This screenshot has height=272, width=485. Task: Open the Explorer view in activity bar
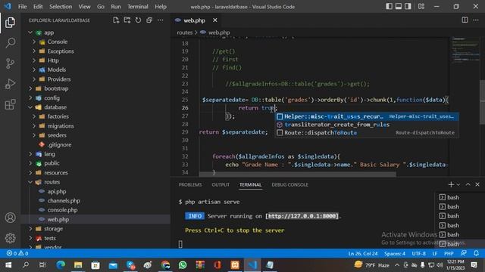tap(10, 23)
